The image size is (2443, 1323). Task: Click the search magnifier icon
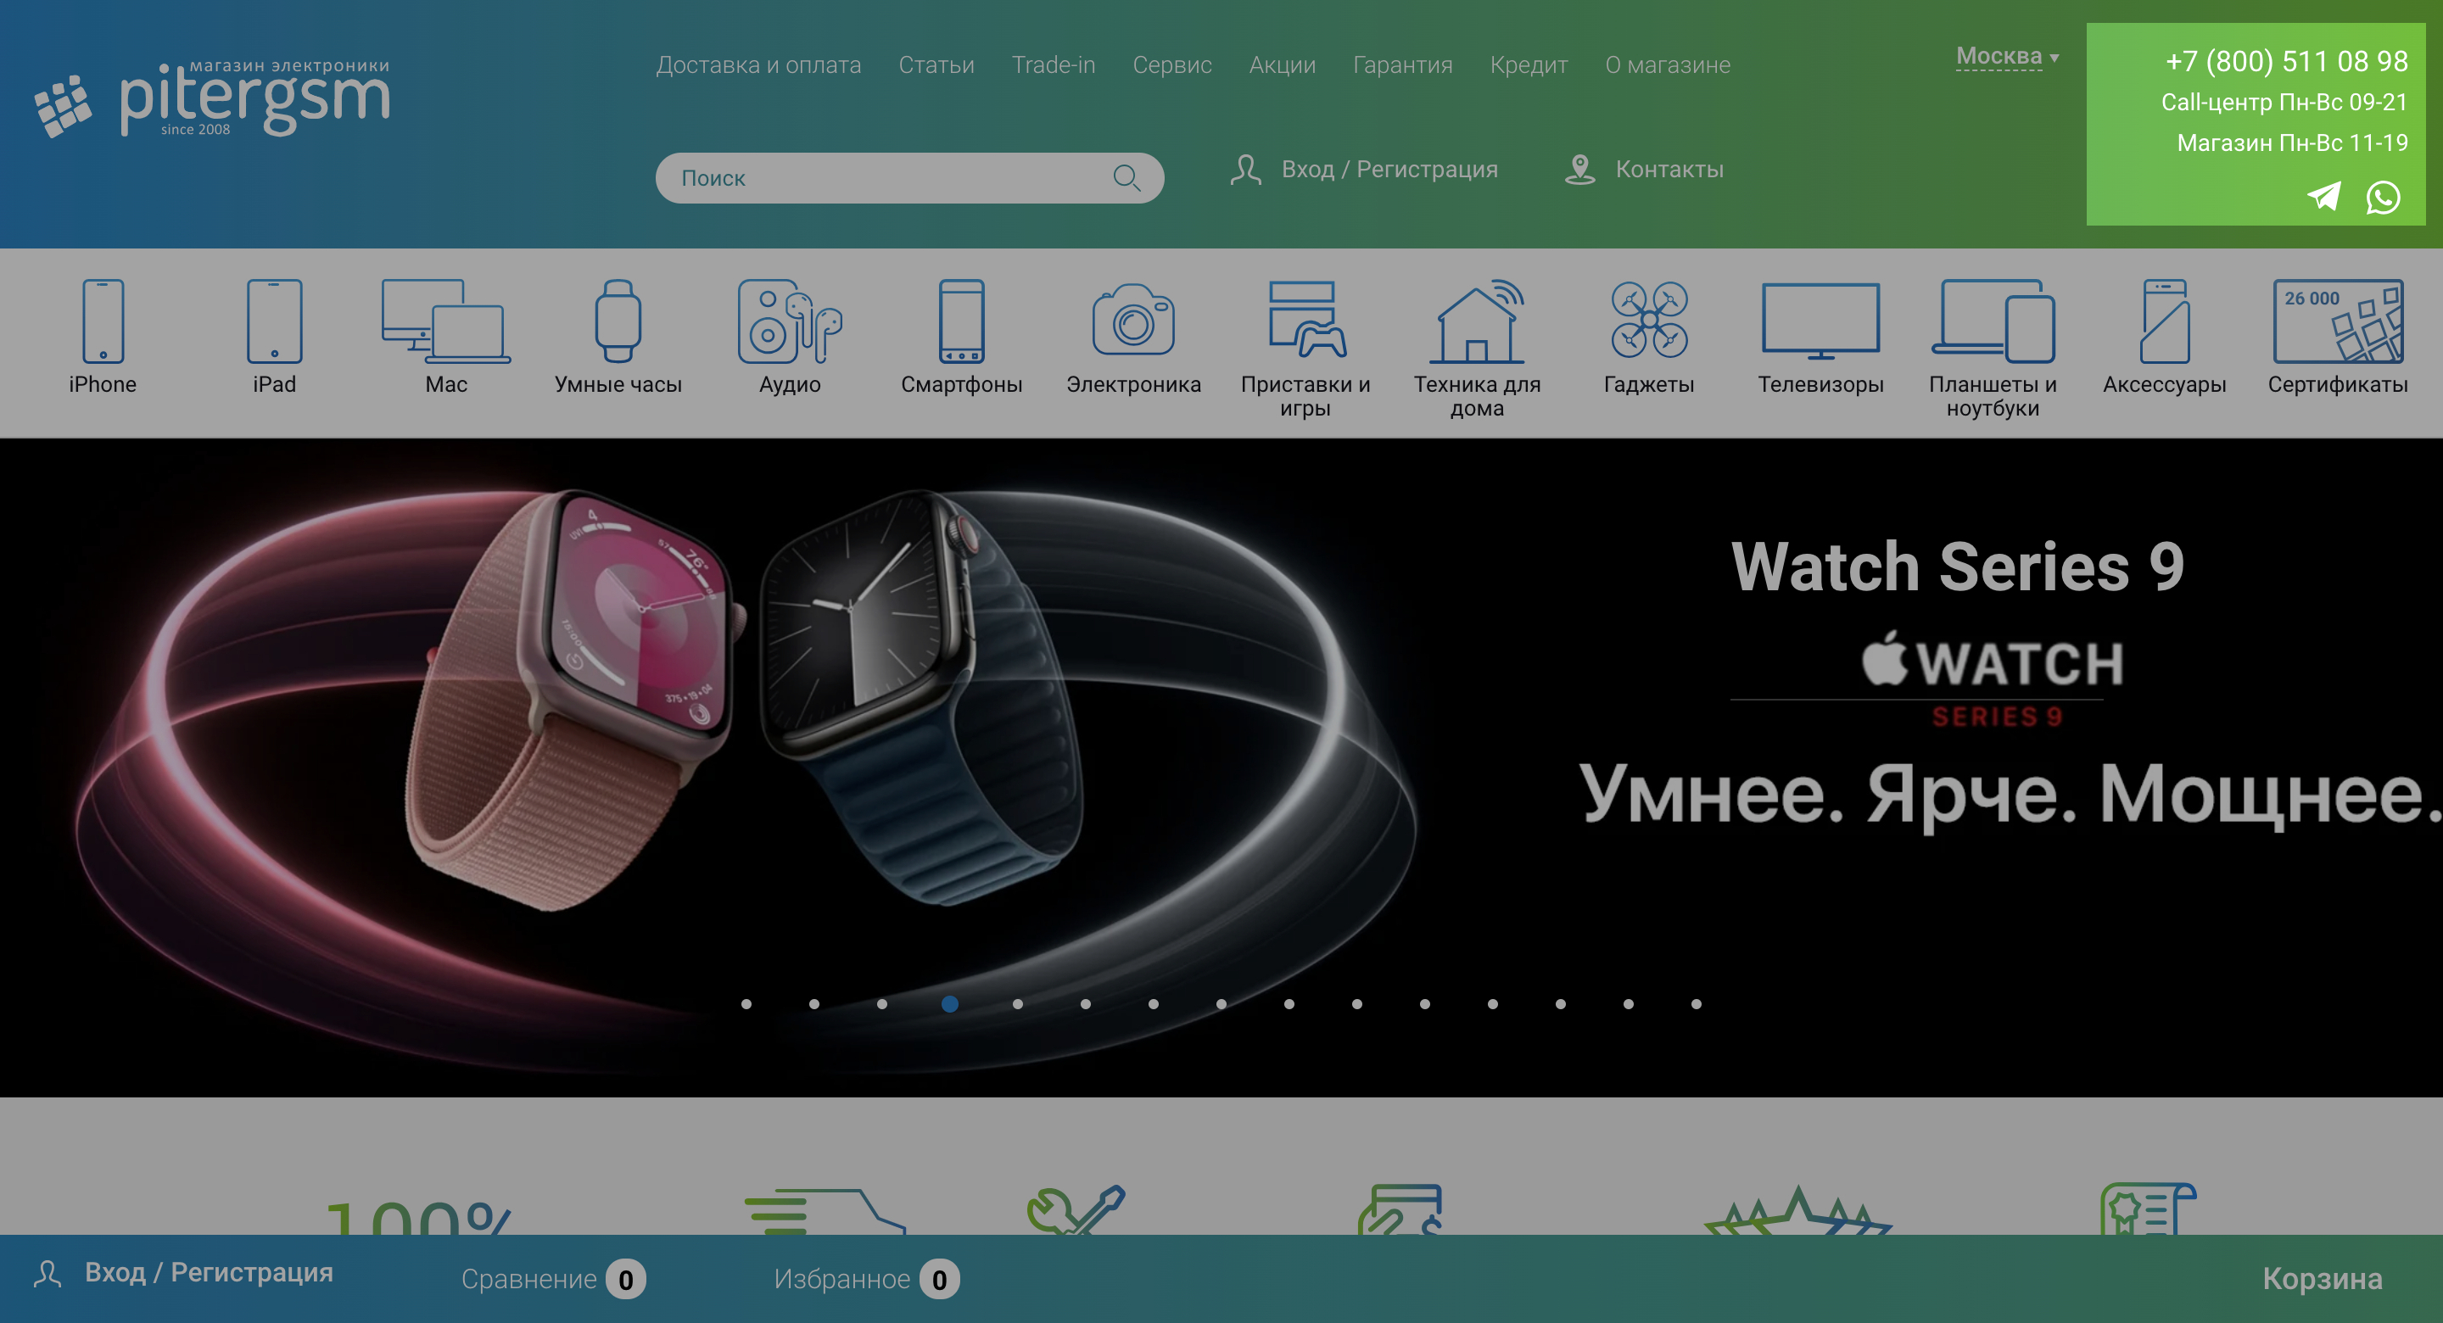pyautogui.click(x=1126, y=177)
